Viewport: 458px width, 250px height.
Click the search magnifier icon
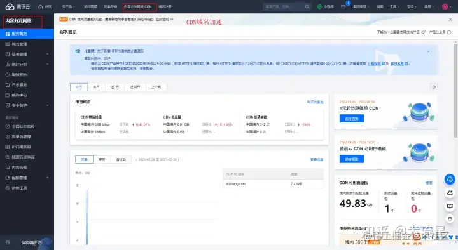(x=307, y=6)
